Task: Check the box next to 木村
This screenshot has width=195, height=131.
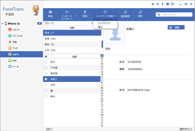Action: pyautogui.click(x=46, y=85)
